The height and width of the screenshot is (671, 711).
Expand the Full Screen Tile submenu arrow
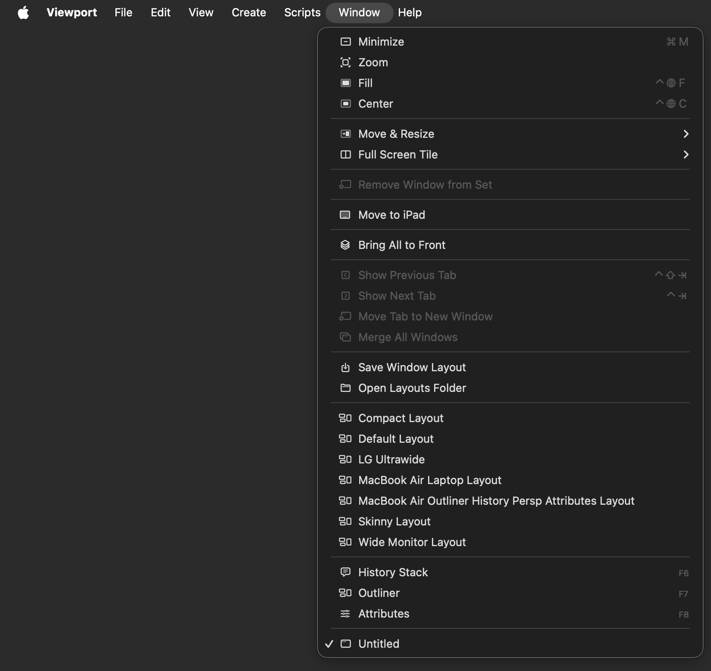tap(686, 155)
